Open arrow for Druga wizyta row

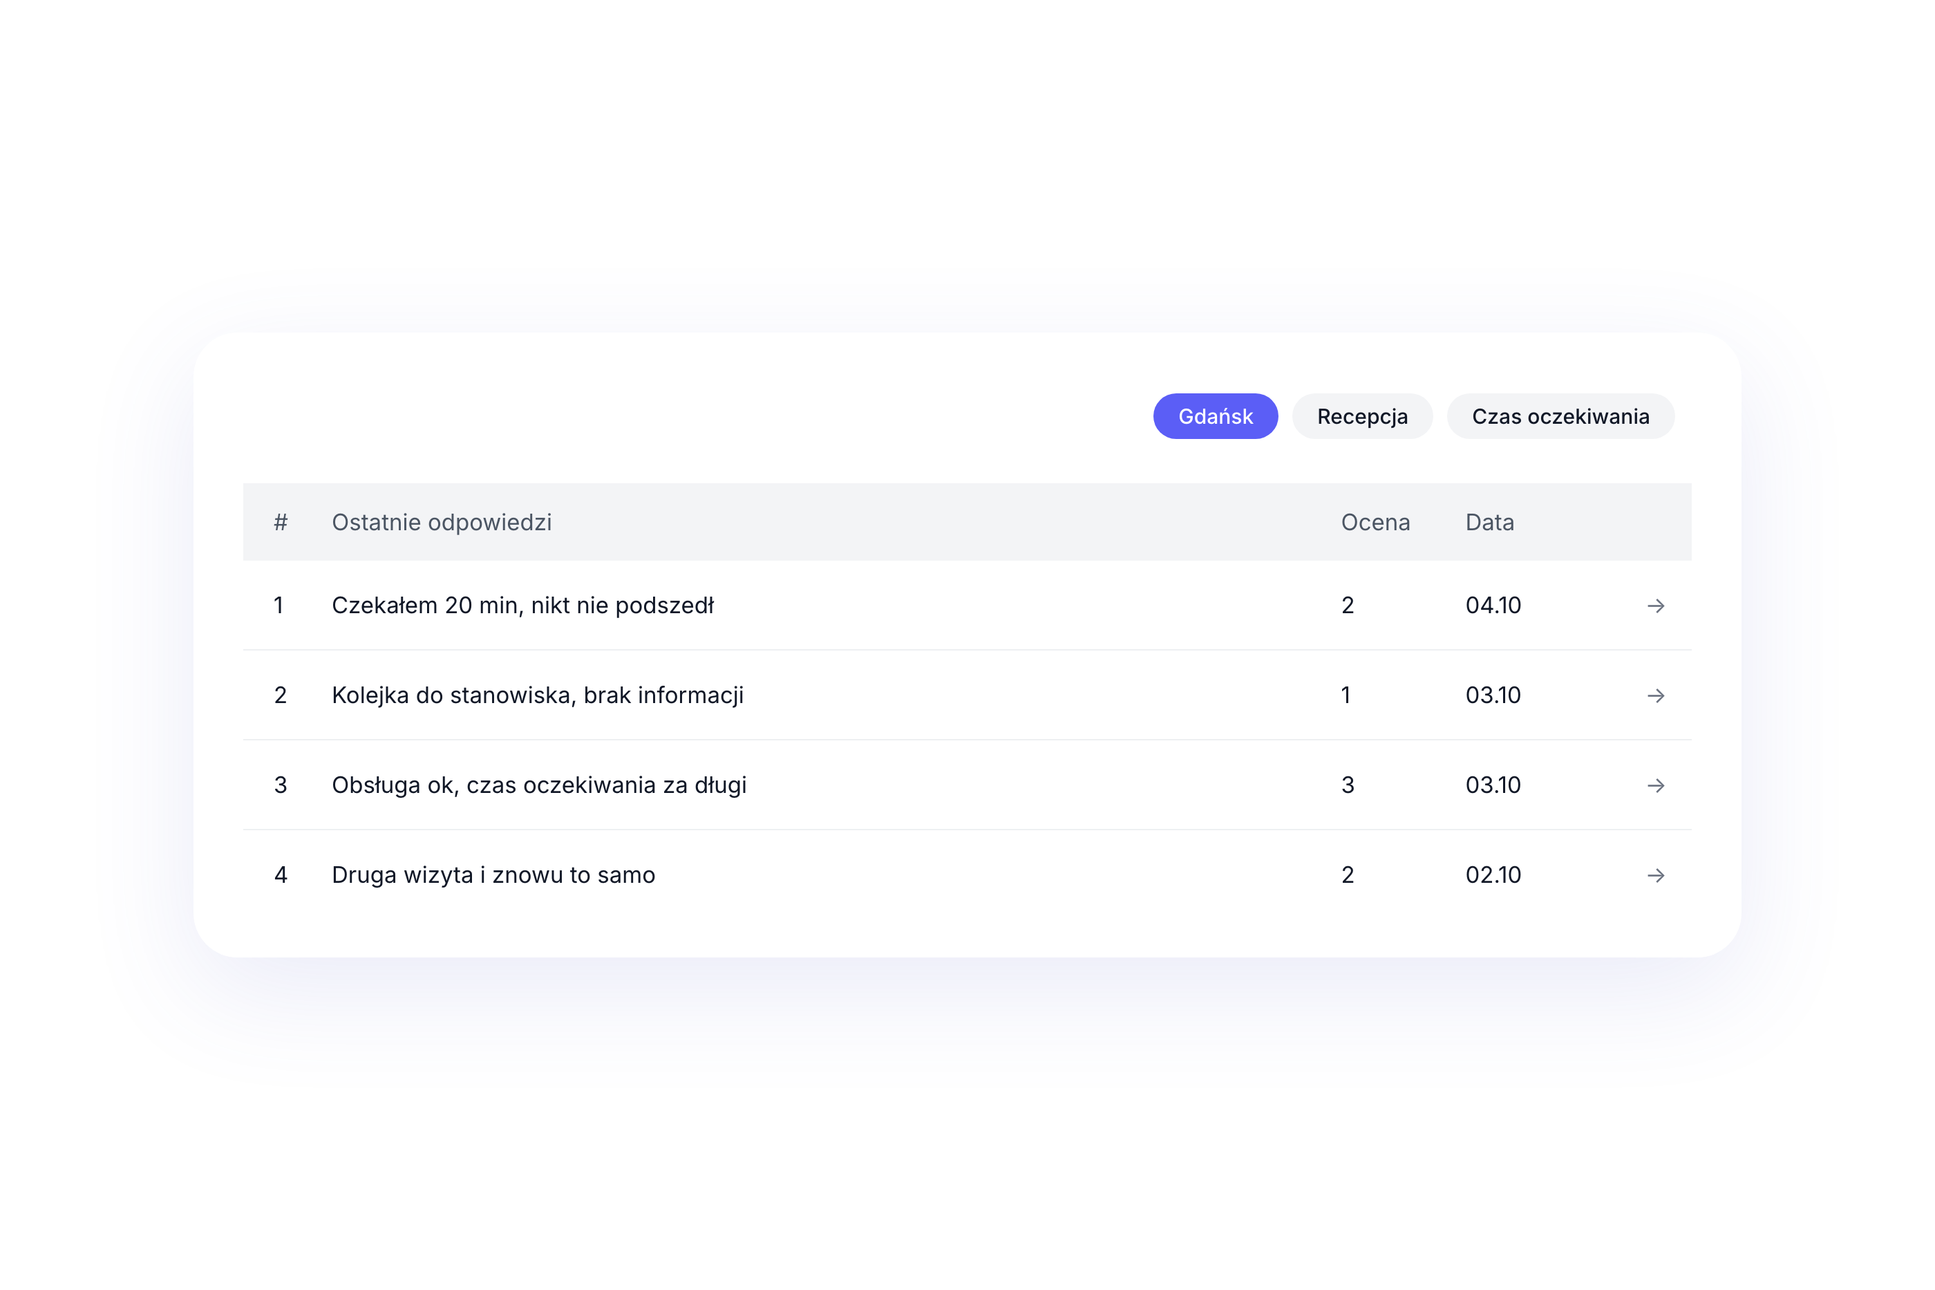coord(1655,875)
